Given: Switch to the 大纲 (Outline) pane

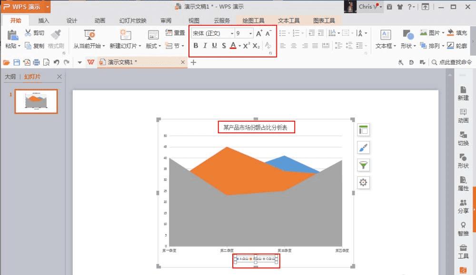Looking at the screenshot, I should coord(10,77).
